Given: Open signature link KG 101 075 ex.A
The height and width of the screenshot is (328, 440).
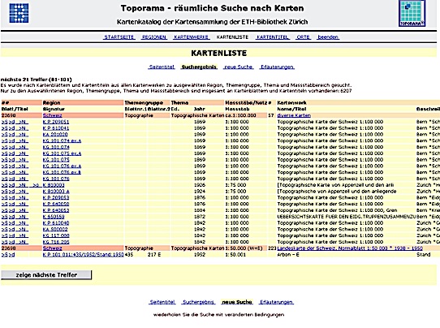Looking at the screenshot, I should point(62,153).
